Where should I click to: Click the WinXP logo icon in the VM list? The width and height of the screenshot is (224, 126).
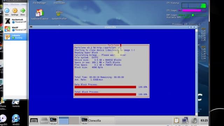tap(7, 29)
